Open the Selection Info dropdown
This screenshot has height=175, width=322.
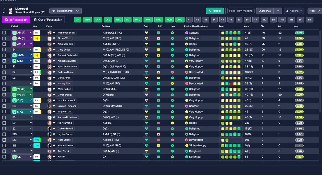click(x=65, y=11)
